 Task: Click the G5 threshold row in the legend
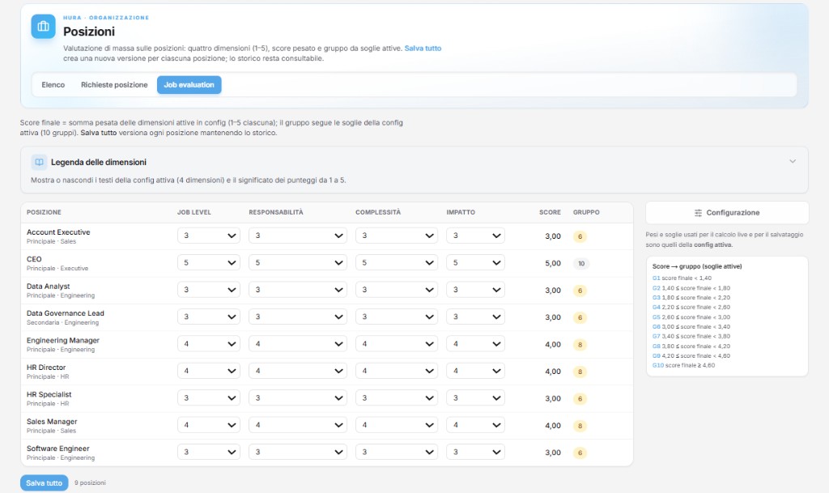coord(691,317)
